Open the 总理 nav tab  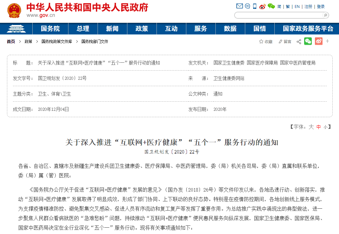(83, 28)
